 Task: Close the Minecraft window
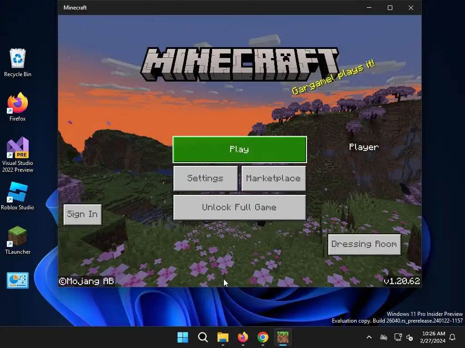click(411, 8)
